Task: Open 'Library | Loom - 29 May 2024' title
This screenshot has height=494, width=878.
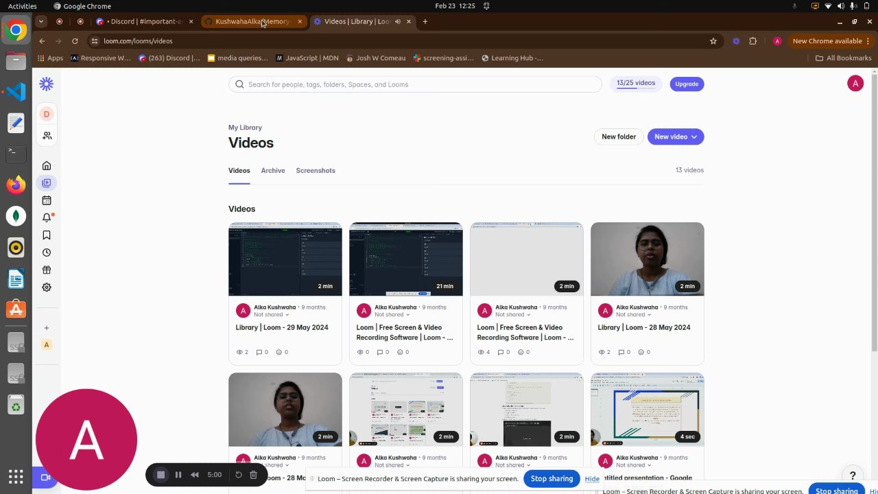Action: click(x=282, y=327)
